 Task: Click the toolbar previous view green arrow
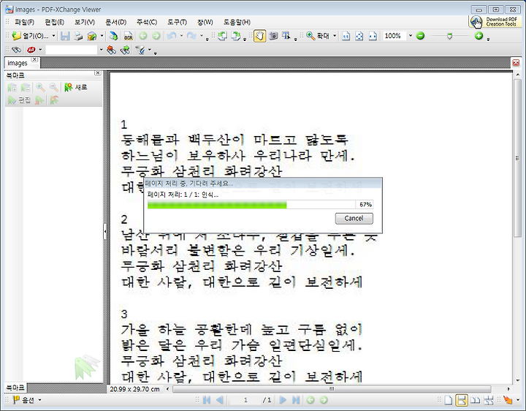pyautogui.click(x=143, y=36)
